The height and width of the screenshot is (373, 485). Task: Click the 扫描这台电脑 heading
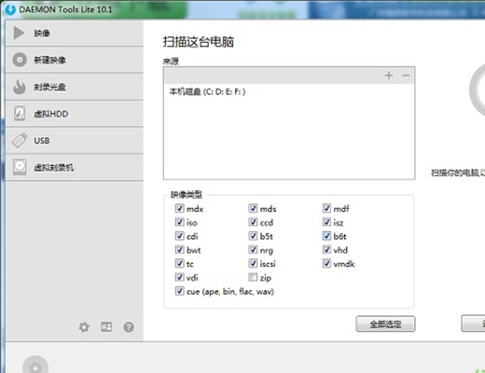[x=199, y=42]
